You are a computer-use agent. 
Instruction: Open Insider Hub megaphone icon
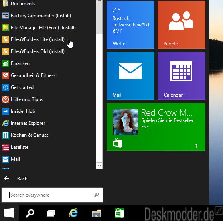6,111
